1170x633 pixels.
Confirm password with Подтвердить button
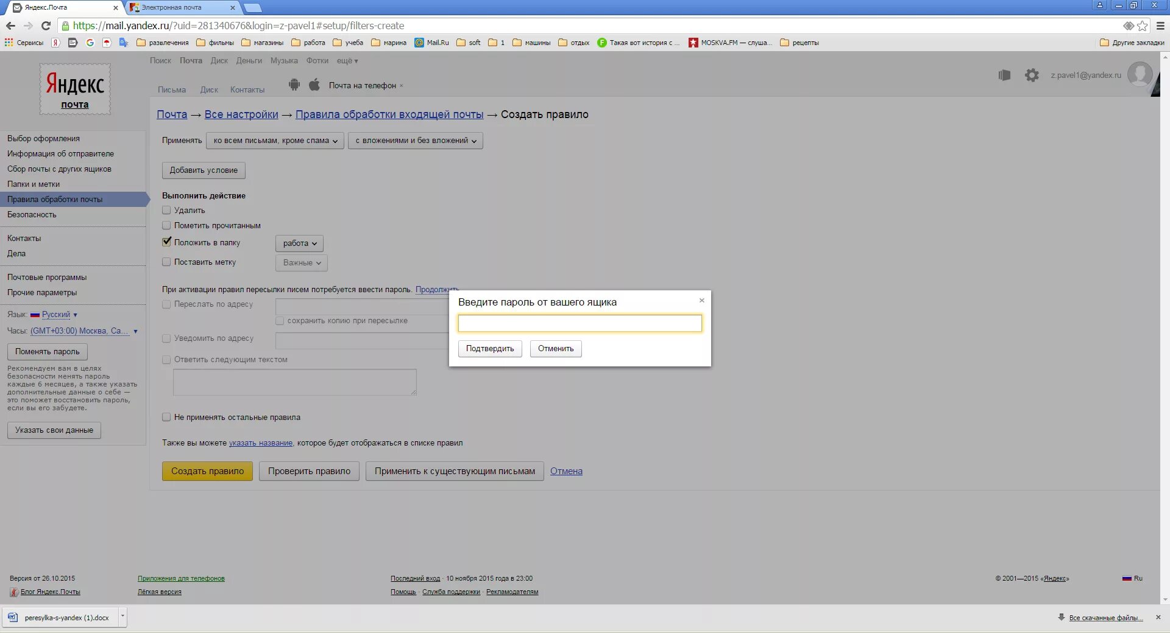click(x=490, y=349)
